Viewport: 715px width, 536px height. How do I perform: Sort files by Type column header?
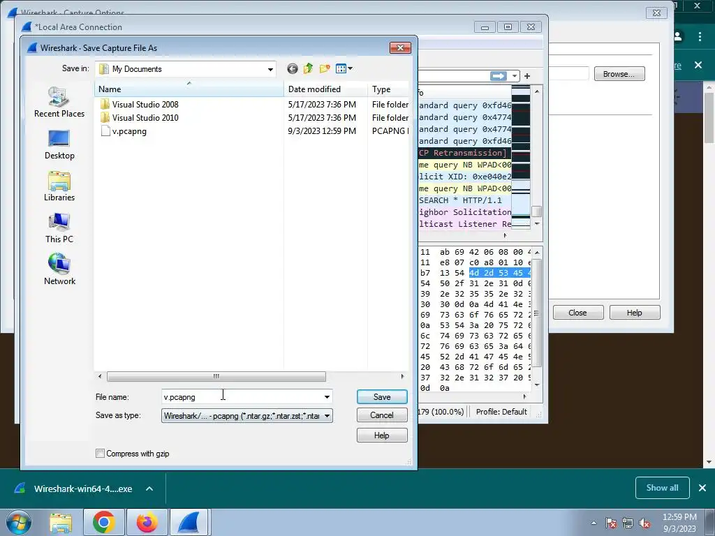(x=388, y=89)
